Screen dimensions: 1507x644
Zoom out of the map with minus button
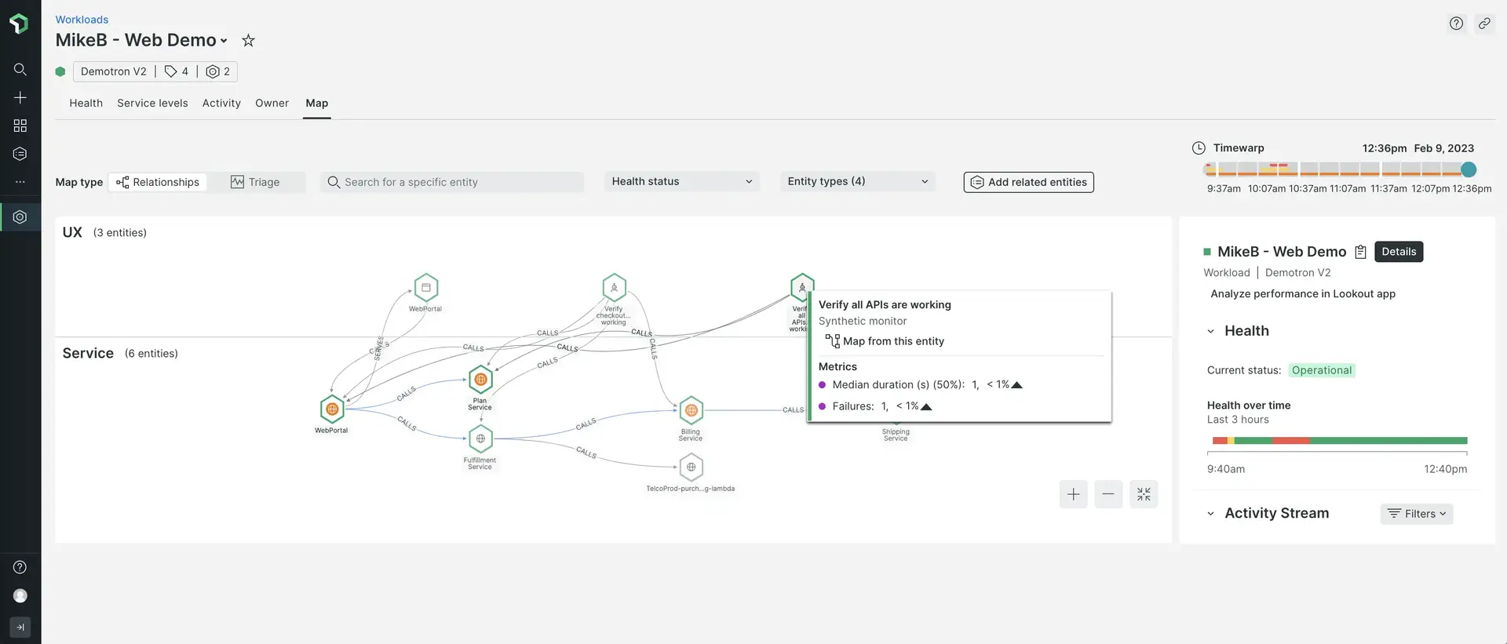[1108, 494]
